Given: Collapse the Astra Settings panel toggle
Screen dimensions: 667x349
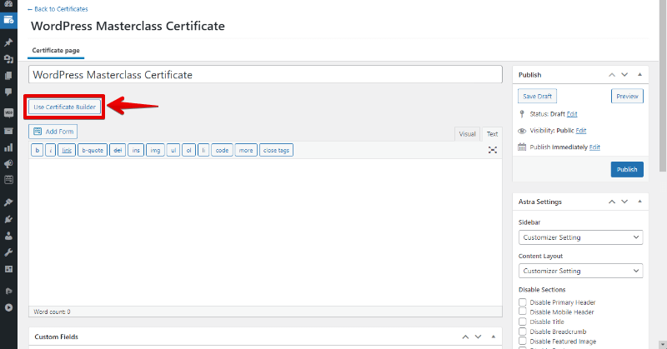Looking at the screenshot, I should [x=639, y=202].
